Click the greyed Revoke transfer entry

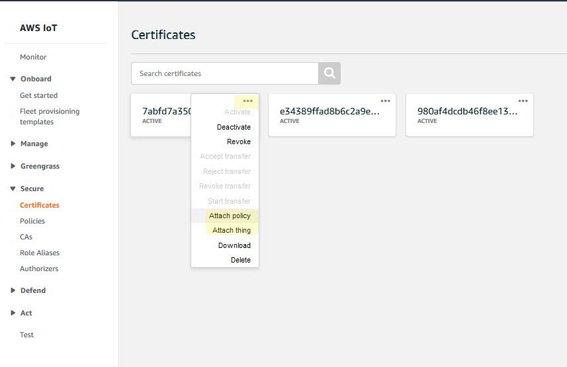coord(225,186)
